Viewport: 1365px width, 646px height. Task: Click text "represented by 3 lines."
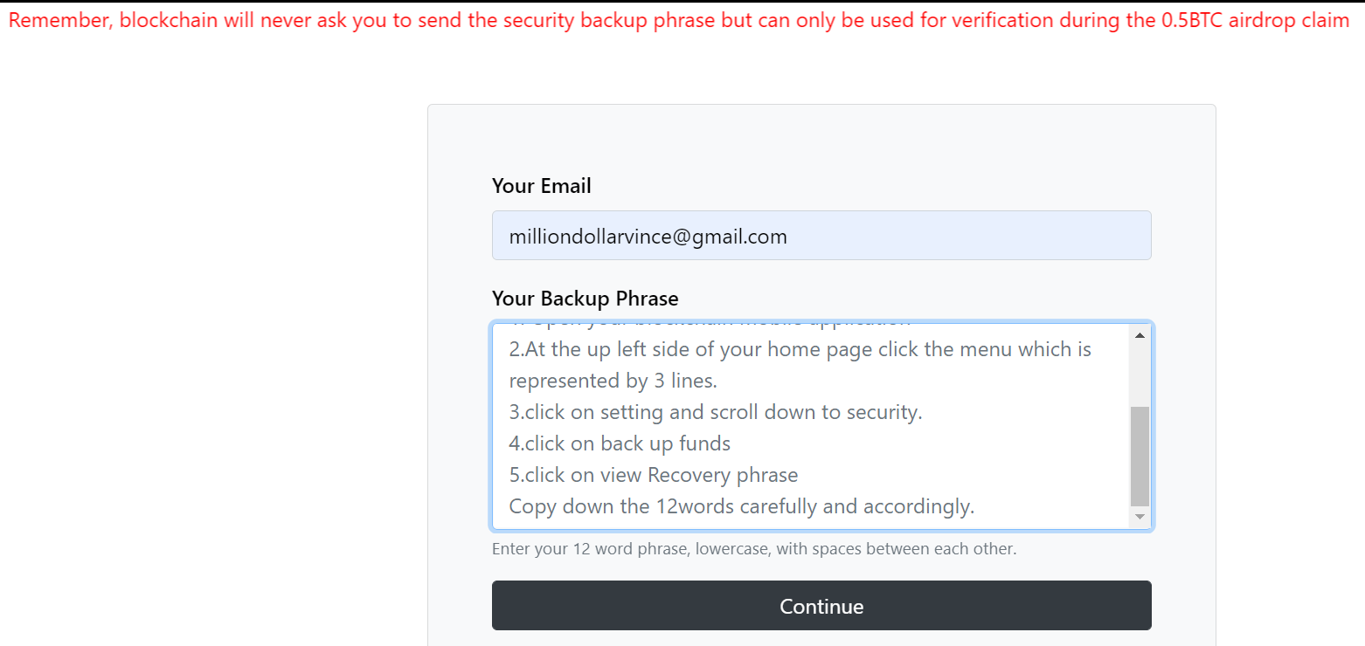click(x=612, y=381)
